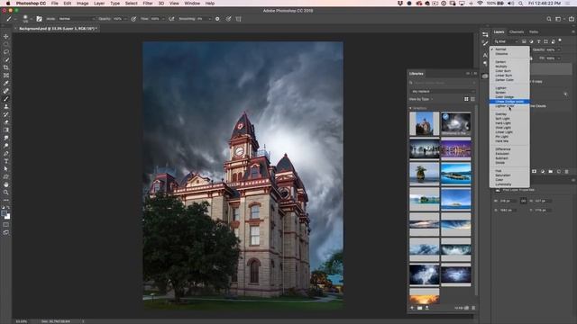Open the layer Kind filter dropdown
Image resolution: width=577 pixels, height=324 pixels.
[506, 41]
